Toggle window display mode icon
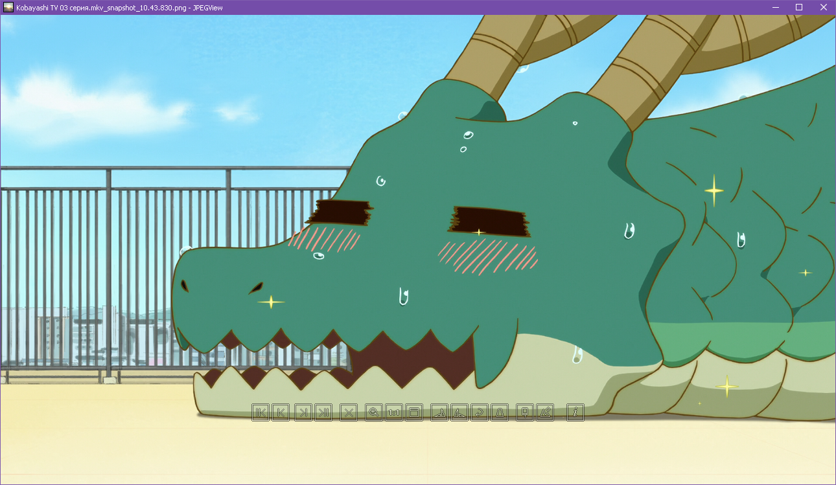This screenshot has height=485, width=836. coord(414,412)
